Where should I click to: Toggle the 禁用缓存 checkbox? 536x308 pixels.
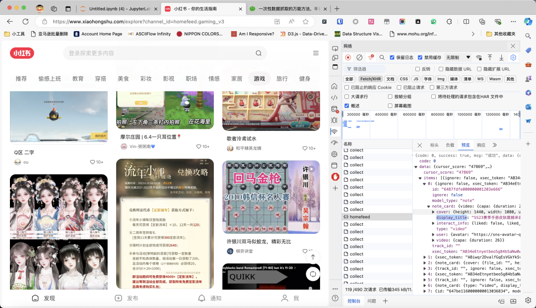pos(420,57)
